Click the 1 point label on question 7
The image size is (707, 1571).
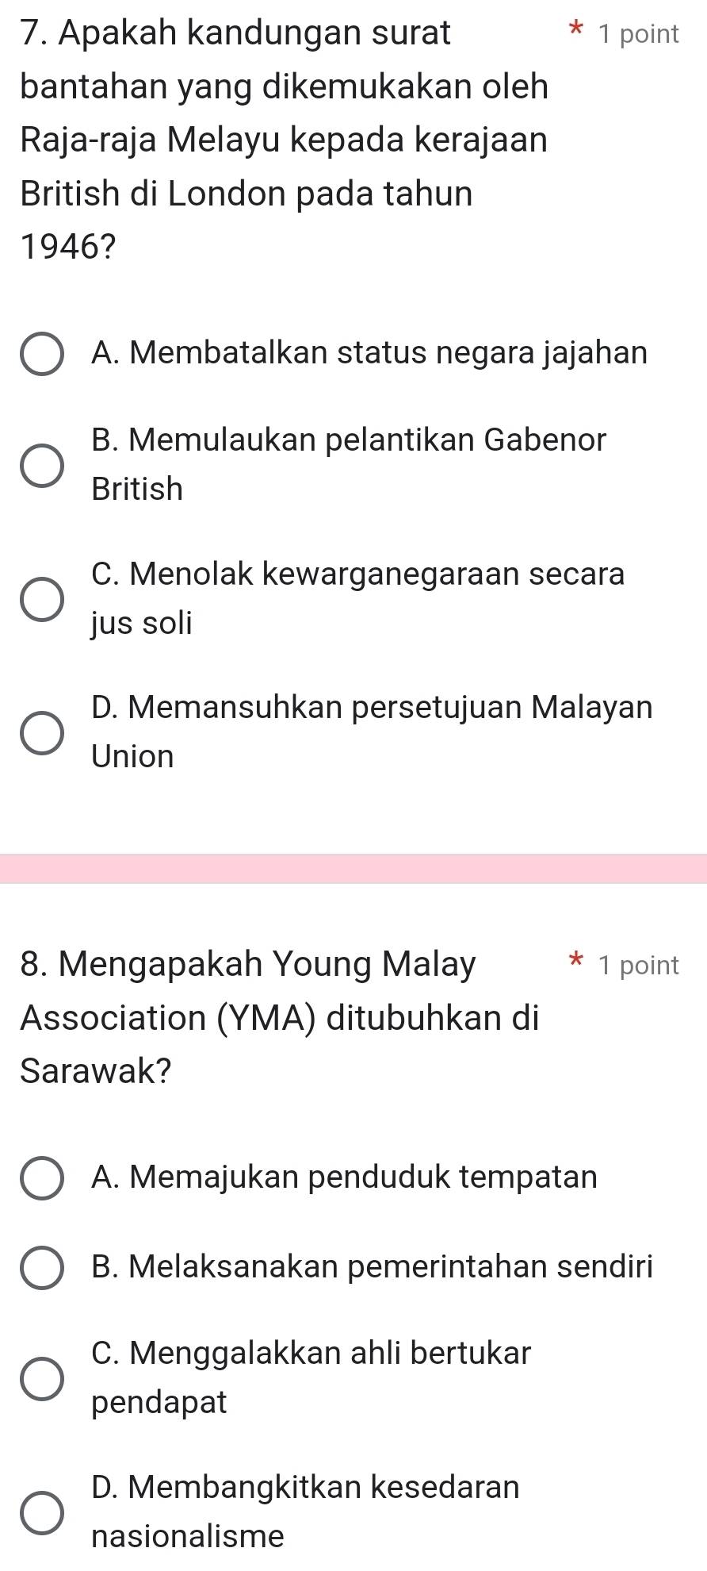click(637, 33)
